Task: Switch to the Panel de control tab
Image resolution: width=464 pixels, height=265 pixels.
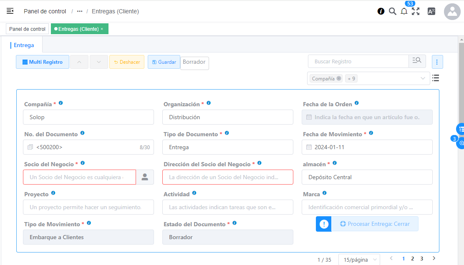Action: point(27,29)
